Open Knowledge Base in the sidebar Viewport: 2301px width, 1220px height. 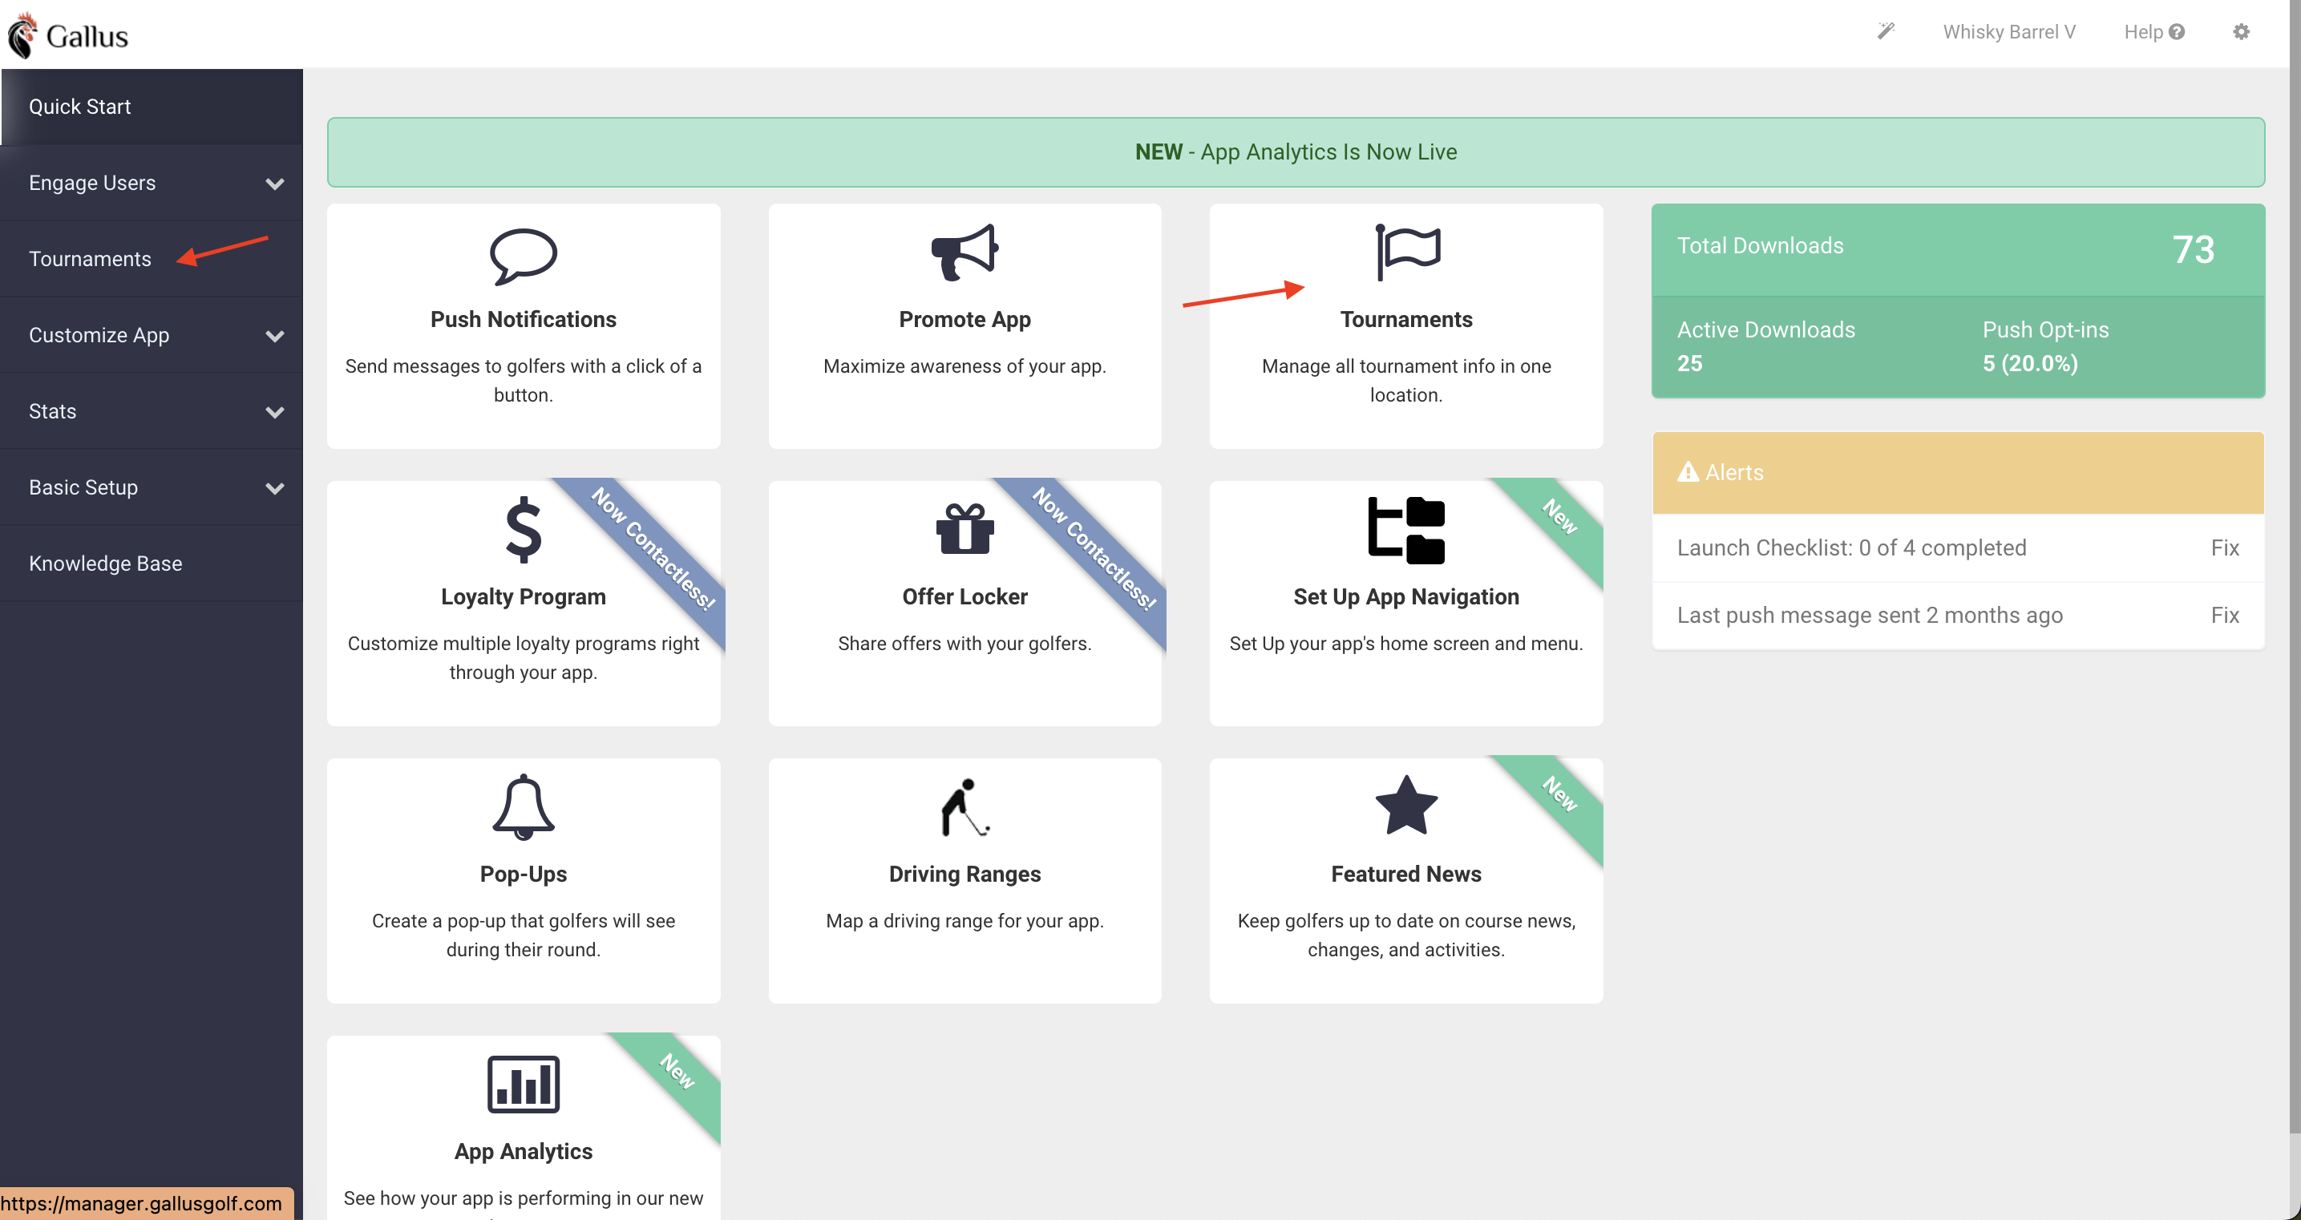click(x=152, y=564)
